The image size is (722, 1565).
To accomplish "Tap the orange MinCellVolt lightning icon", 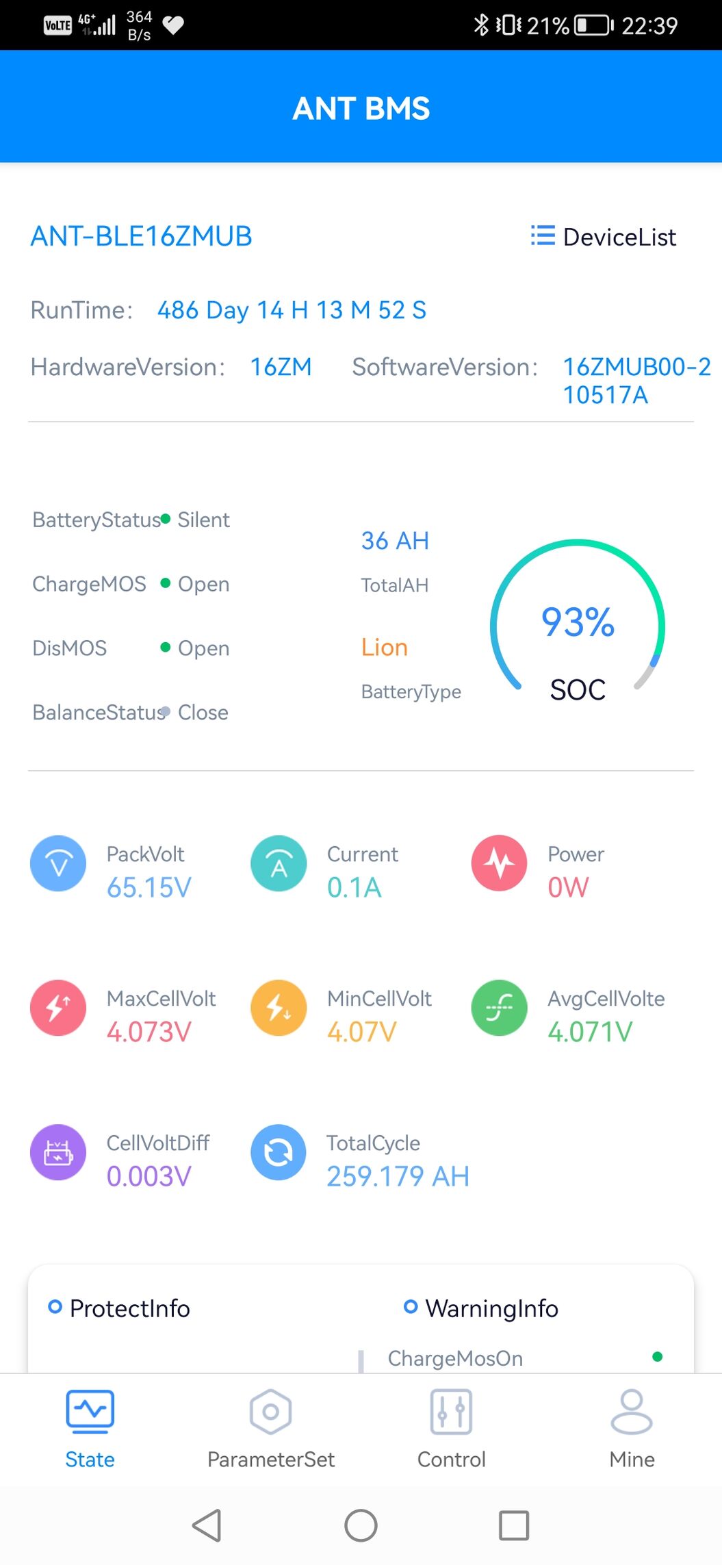I will (x=279, y=1008).
